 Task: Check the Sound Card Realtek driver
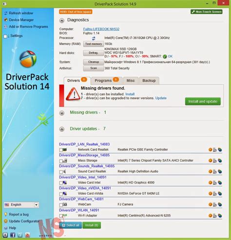61,172
